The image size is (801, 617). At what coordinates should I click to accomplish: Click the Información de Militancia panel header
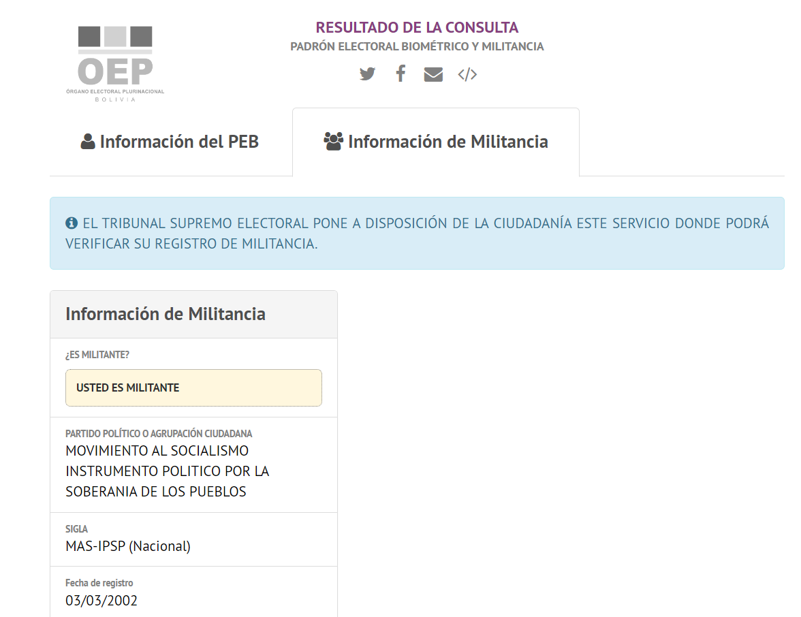(193, 314)
